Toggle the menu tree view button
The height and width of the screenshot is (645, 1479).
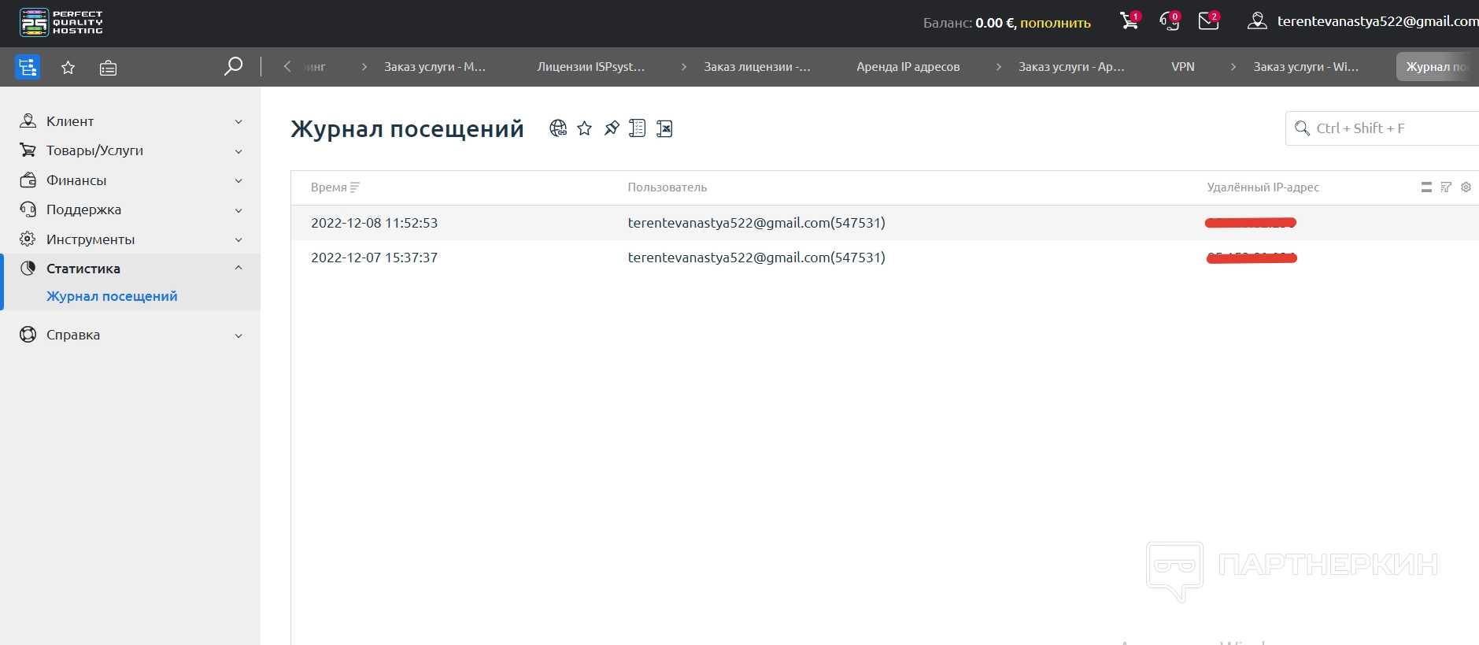click(x=28, y=67)
